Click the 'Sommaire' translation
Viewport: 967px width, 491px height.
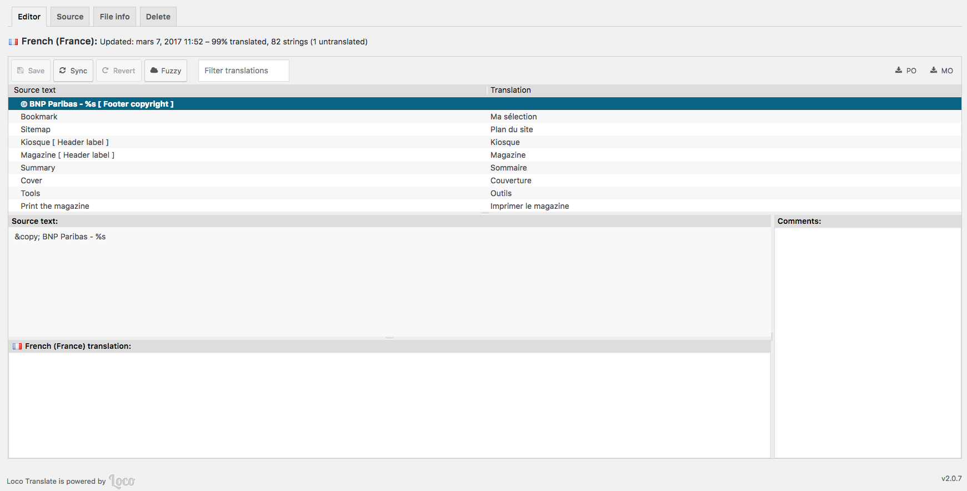pyautogui.click(x=509, y=168)
